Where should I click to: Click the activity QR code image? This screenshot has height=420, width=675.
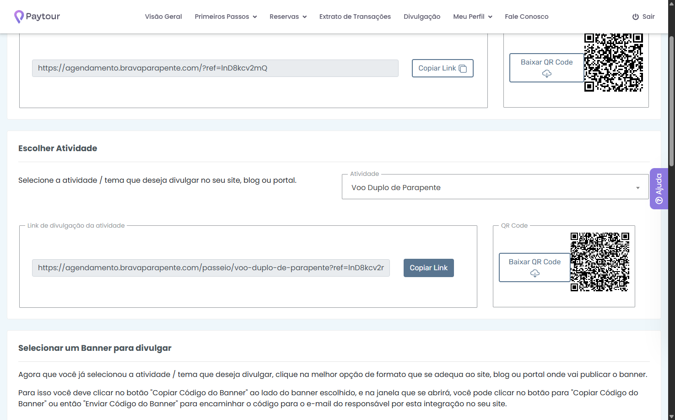(x=600, y=262)
